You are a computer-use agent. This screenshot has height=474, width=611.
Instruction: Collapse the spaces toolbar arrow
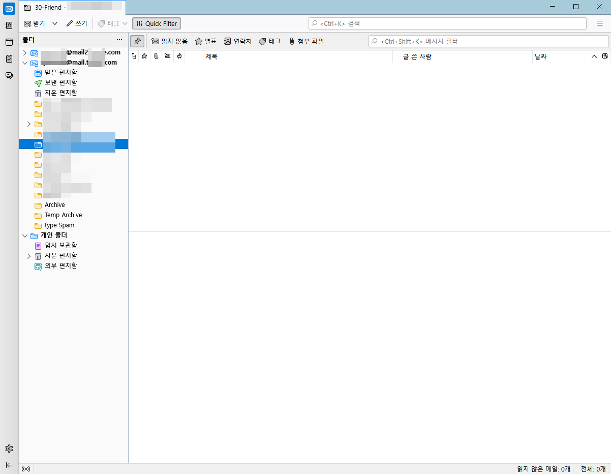[x=9, y=465]
